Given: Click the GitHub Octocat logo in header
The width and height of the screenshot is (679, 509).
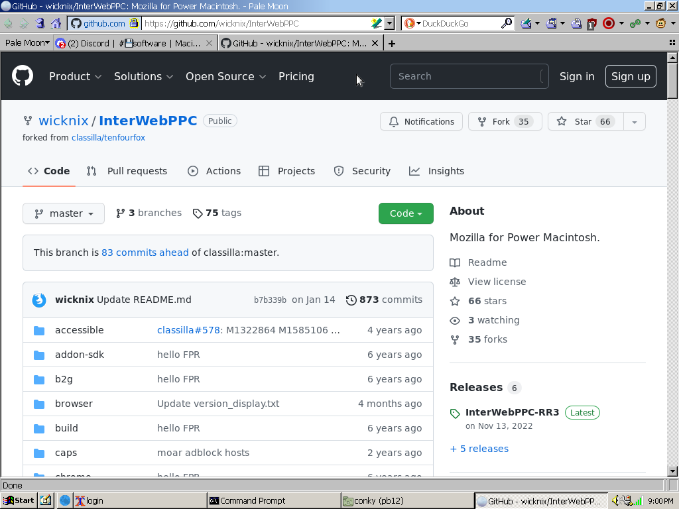Looking at the screenshot, I should pos(23,76).
